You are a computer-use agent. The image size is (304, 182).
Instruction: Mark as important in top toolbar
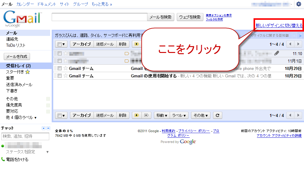(137, 44)
